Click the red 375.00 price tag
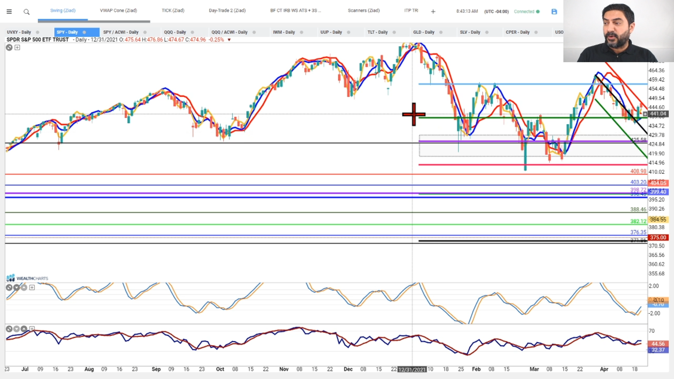Image resolution: width=674 pixels, height=379 pixels. pos(658,238)
